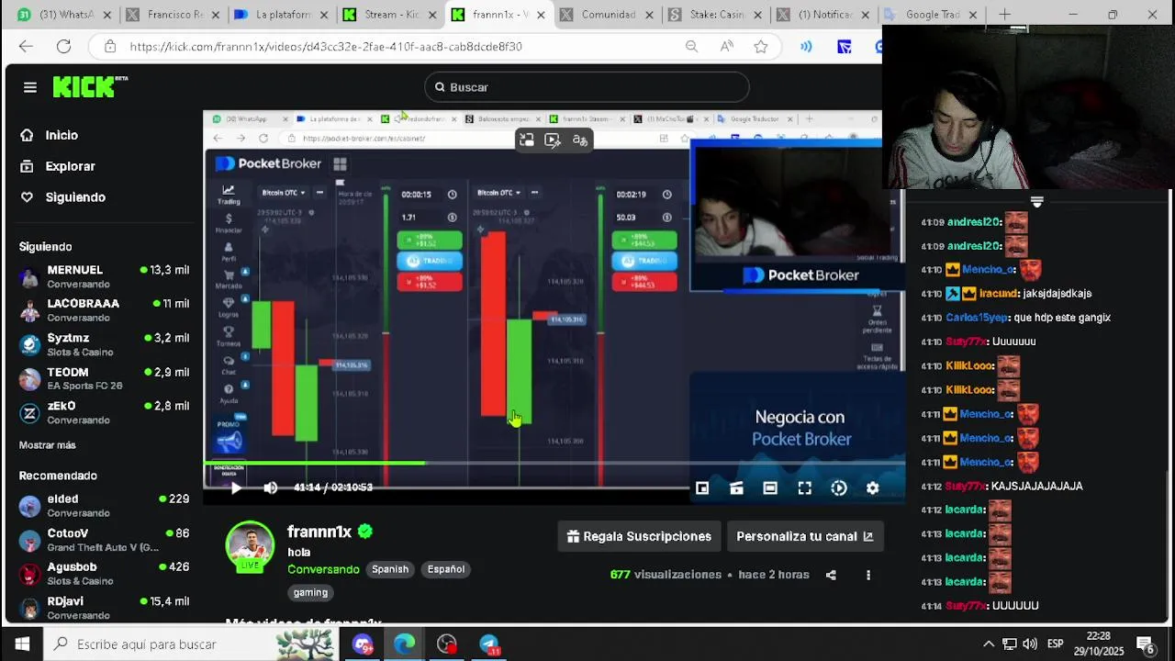Open recommended channel CotooV
The height and width of the screenshot is (661, 1175).
pyautogui.click(x=104, y=540)
